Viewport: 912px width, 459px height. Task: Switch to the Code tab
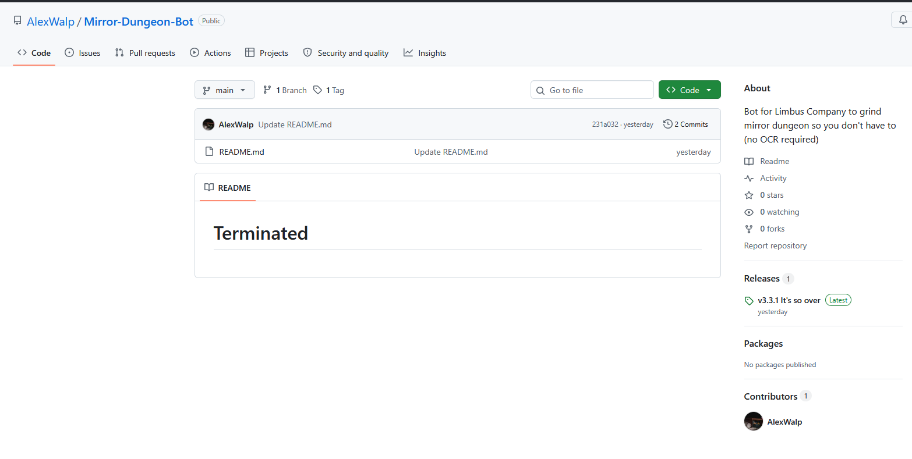coord(34,53)
